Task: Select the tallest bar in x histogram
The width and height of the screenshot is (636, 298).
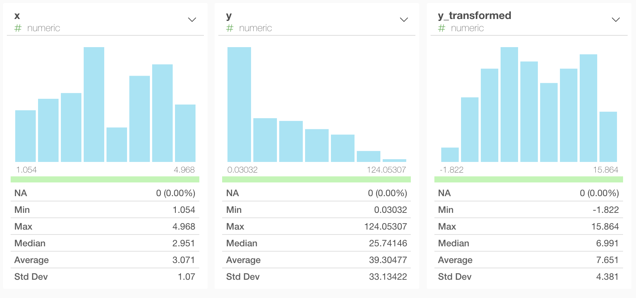Action: 94,105
